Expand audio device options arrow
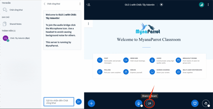Viewport: 213px width, 109px height. (141, 106)
